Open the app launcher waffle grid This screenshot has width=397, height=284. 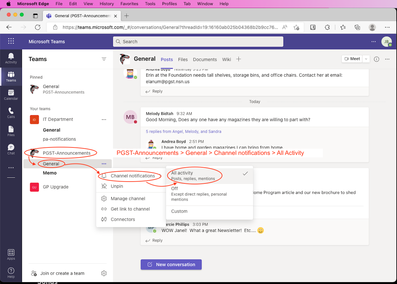click(x=11, y=41)
